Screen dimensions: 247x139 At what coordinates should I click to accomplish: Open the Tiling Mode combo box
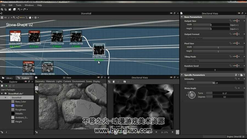click(x=215, y=60)
